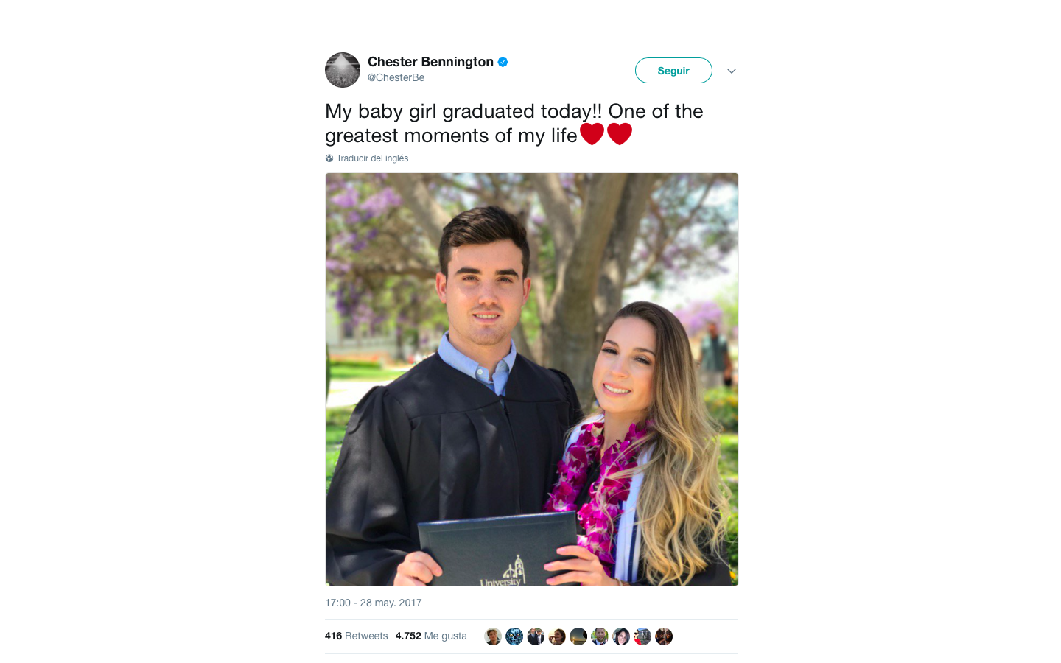
Task: Open the blue skull liker avatar
Action: click(x=514, y=636)
